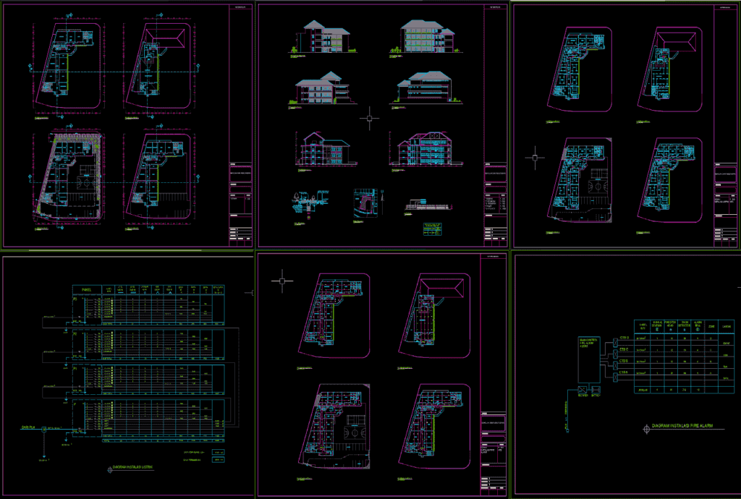741x499 pixels.
Task: Select the topmost CTB annunciator symbol
Action: [616, 342]
